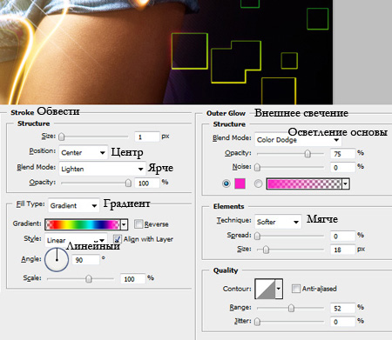Click the Stroke Opacity value field showing 100
The height and width of the screenshot is (340, 392).
(x=147, y=183)
